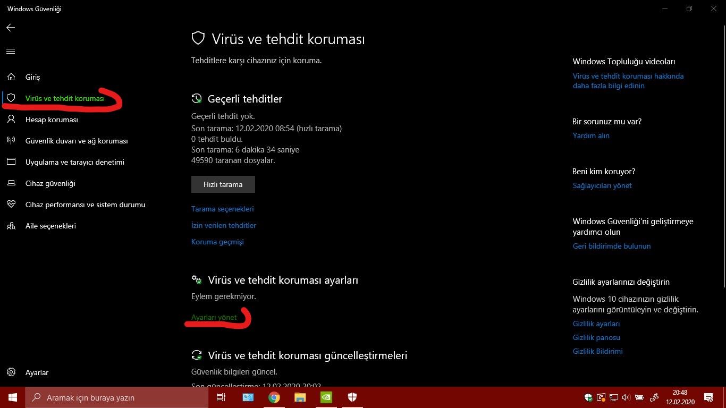Viewport: 726px width, 408px height.
Task: Open Koruma geçmişi link
Action: pyautogui.click(x=217, y=242)
